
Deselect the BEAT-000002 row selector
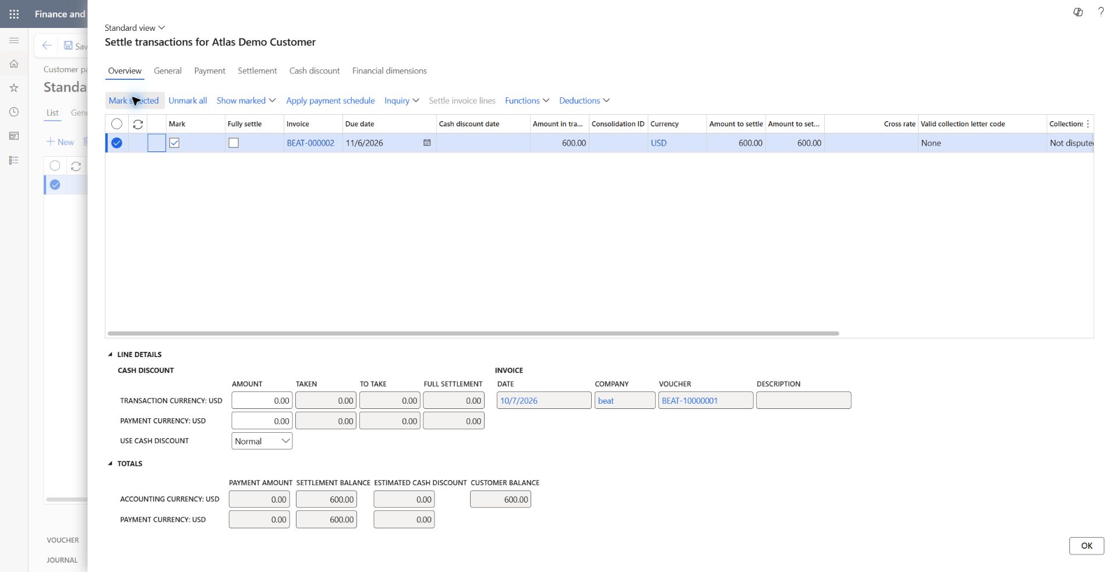[116, 143]
